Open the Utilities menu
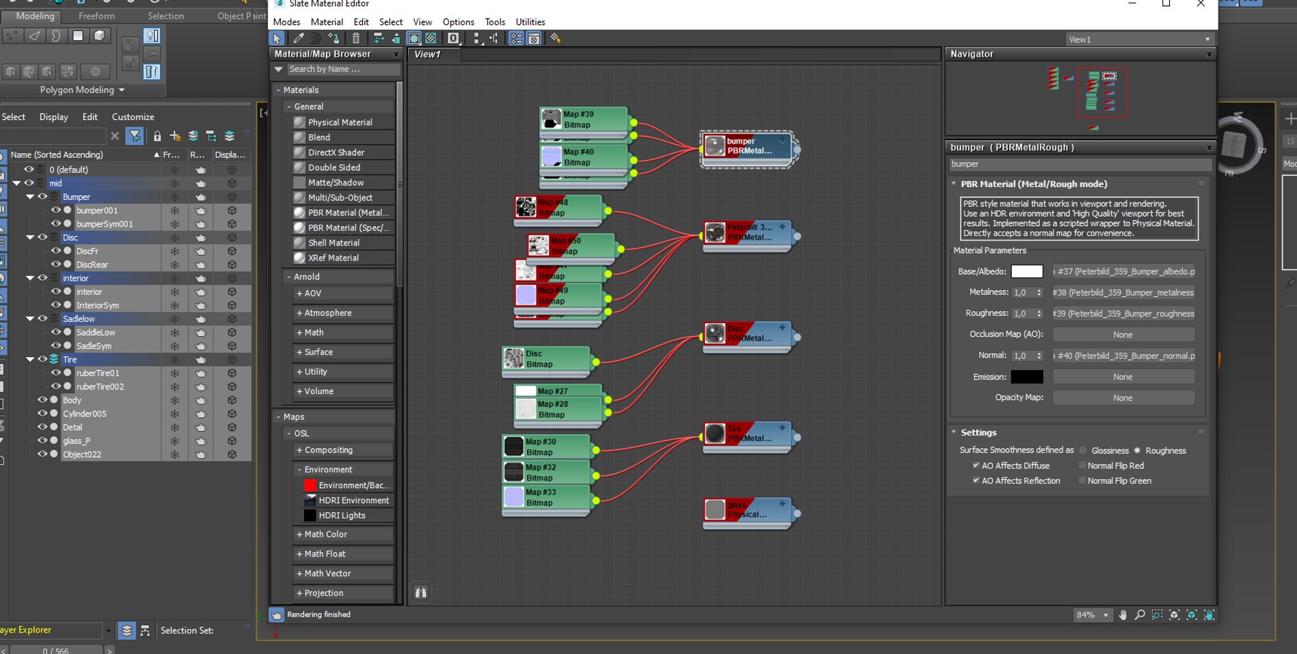Image resolution: width=1297 pixels, height=654 pixels. 530,22
